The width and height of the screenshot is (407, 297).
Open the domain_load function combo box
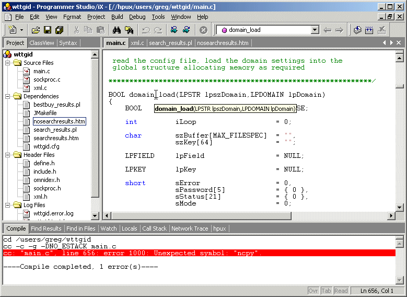tap(315, 30)
